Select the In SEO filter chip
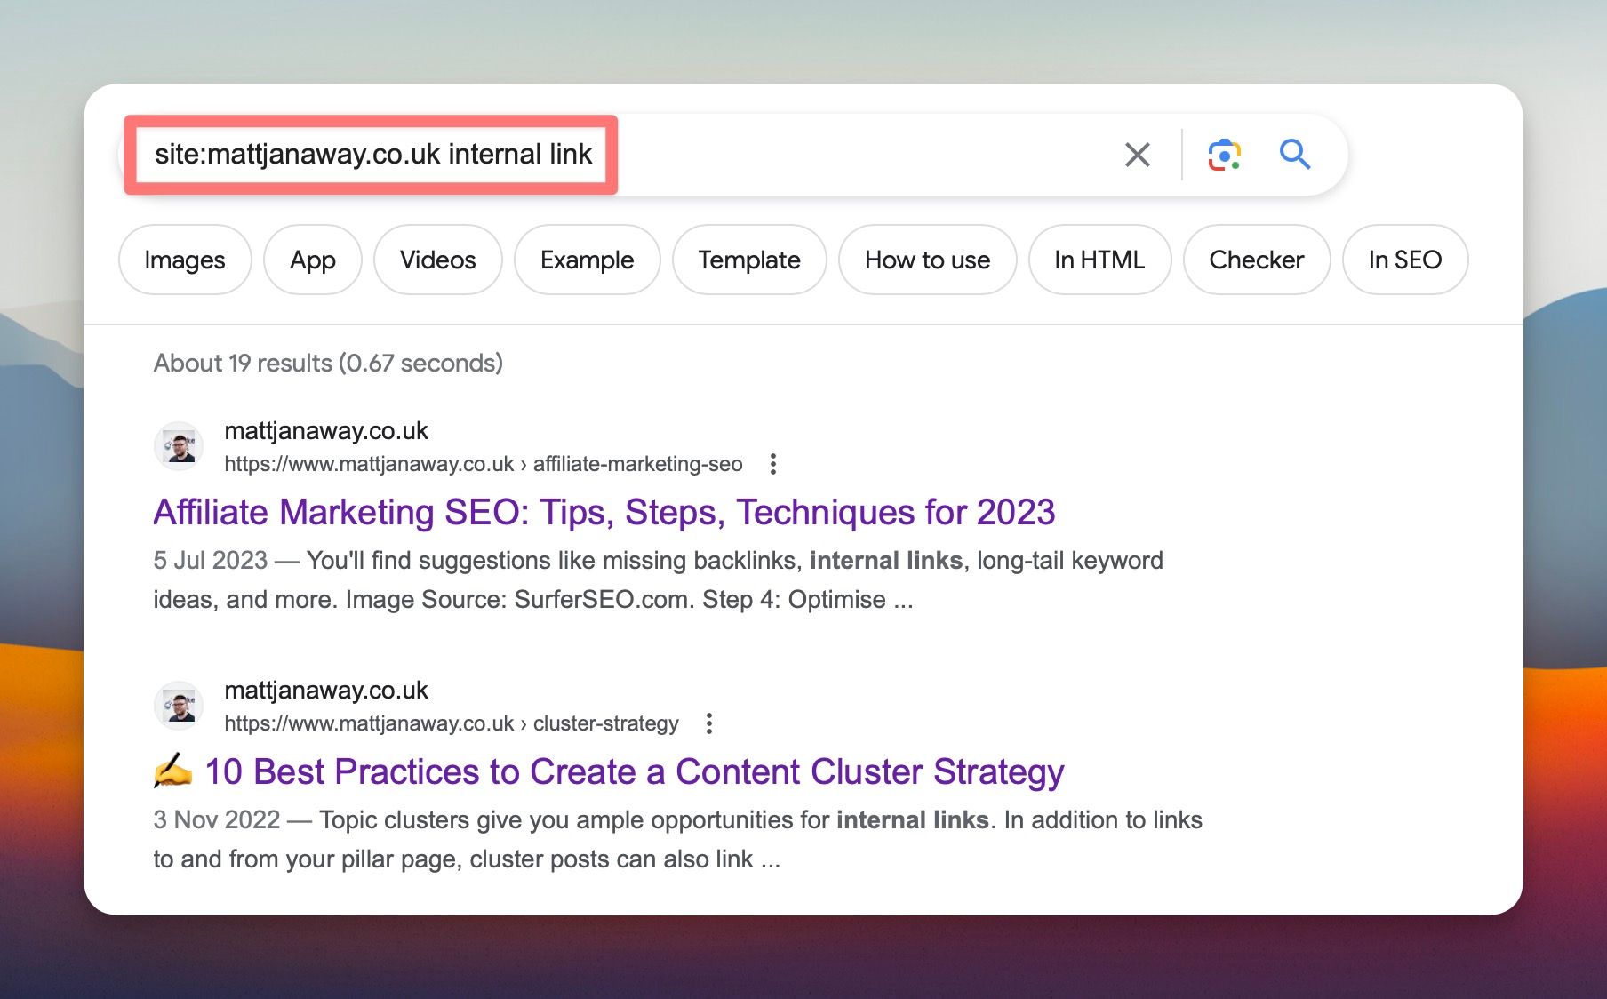1607x999 pixels. pyautogui.click(x=1405, y=260)
